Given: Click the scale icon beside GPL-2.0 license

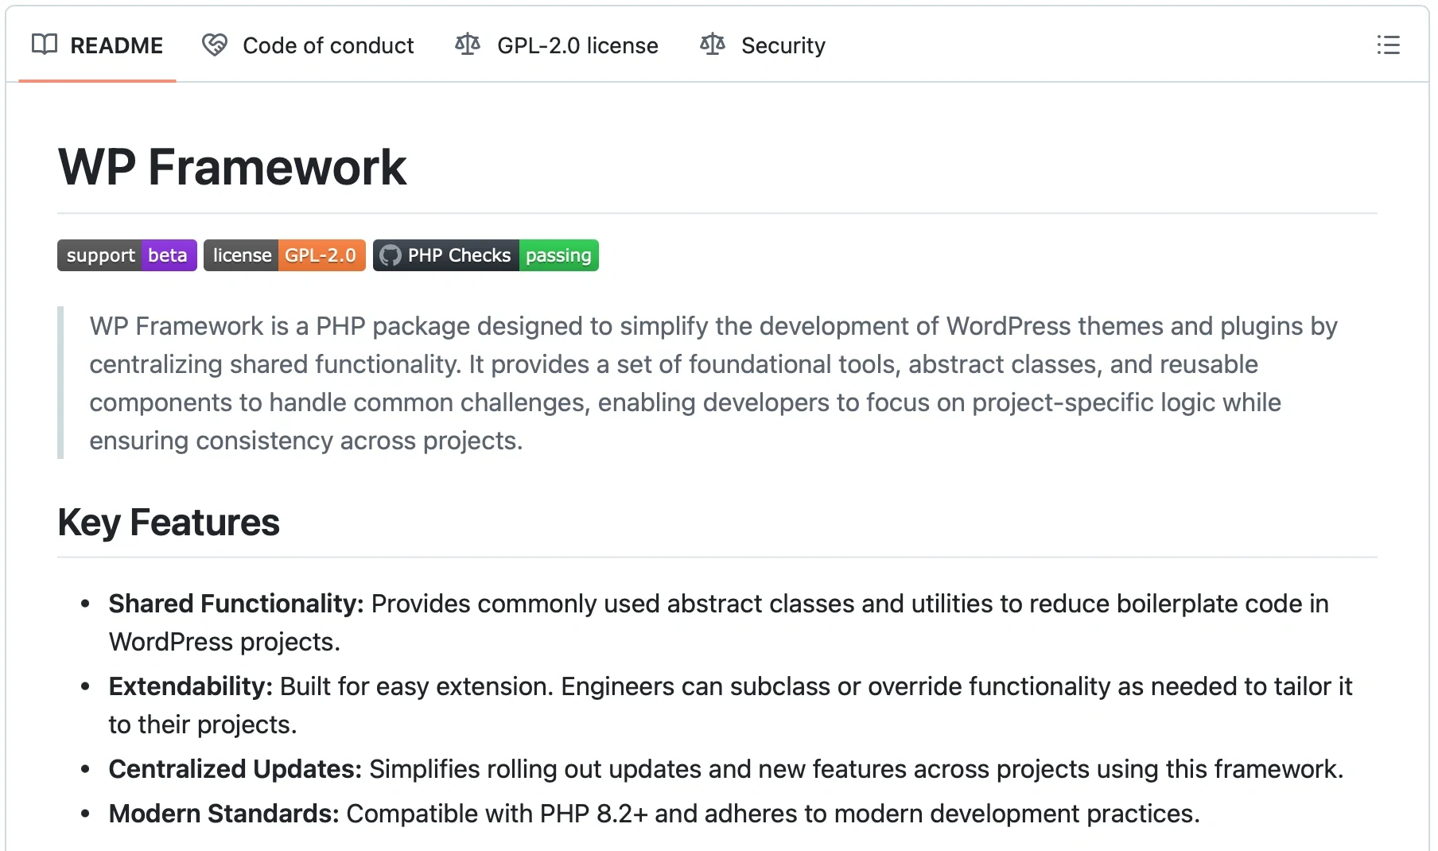Looking at the screenshot, I should coord(468,45).
